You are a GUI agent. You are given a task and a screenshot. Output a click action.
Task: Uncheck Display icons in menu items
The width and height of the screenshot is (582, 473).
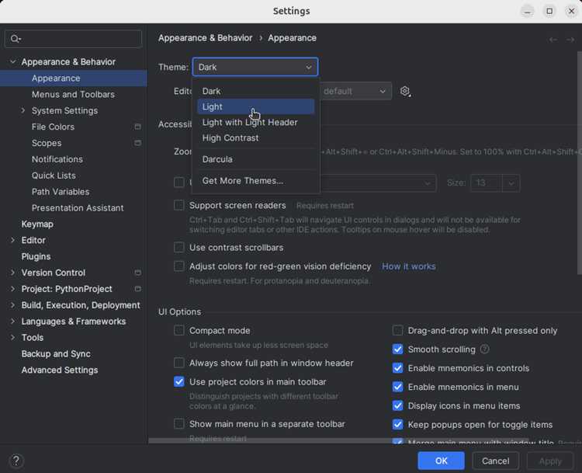[397, 405]
